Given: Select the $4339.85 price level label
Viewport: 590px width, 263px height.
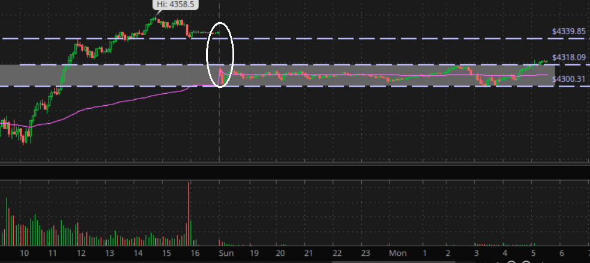Looking at the screenshot, I should click(x=568, y=31).
